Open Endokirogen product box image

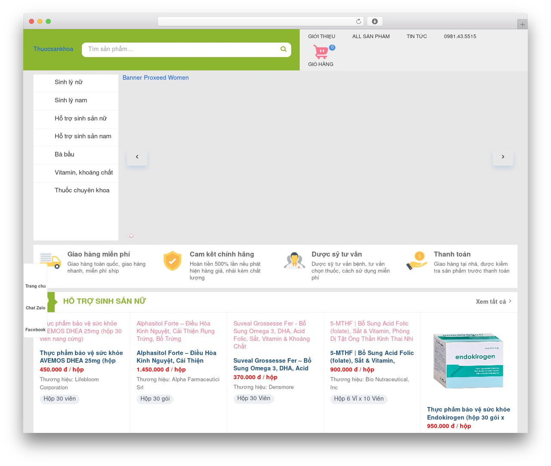point(468,361)
